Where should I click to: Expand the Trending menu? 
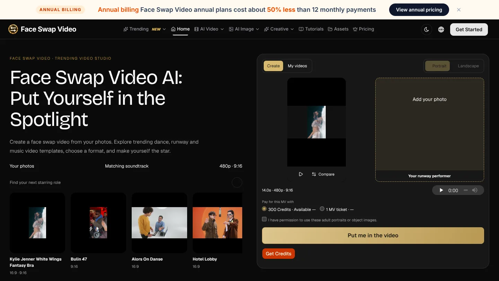click(x=145, y=29)
